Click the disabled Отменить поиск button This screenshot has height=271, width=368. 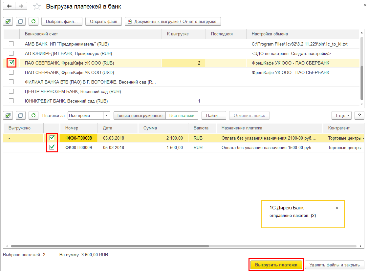coord(249,115)
